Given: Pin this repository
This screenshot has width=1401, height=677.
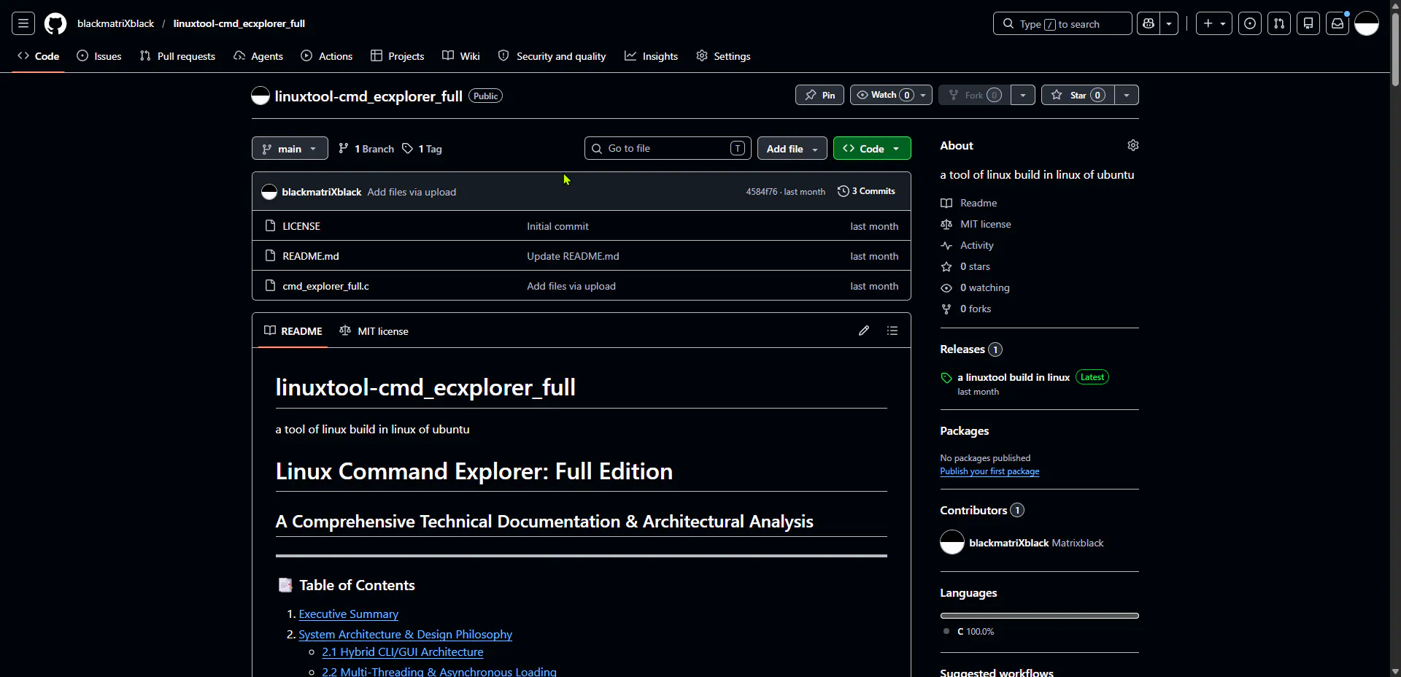Looking at the screenshot, I should coord(819,95).
